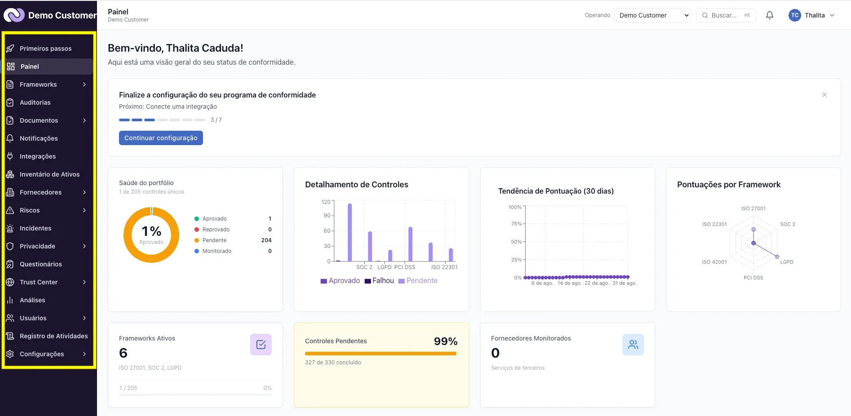Open Primeiros passos menu item
Viewport: 851px width, 416px height.
[49, 49]
